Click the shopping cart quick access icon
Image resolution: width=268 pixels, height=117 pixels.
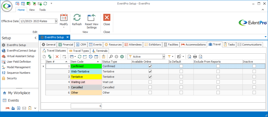tap(34, 4)
